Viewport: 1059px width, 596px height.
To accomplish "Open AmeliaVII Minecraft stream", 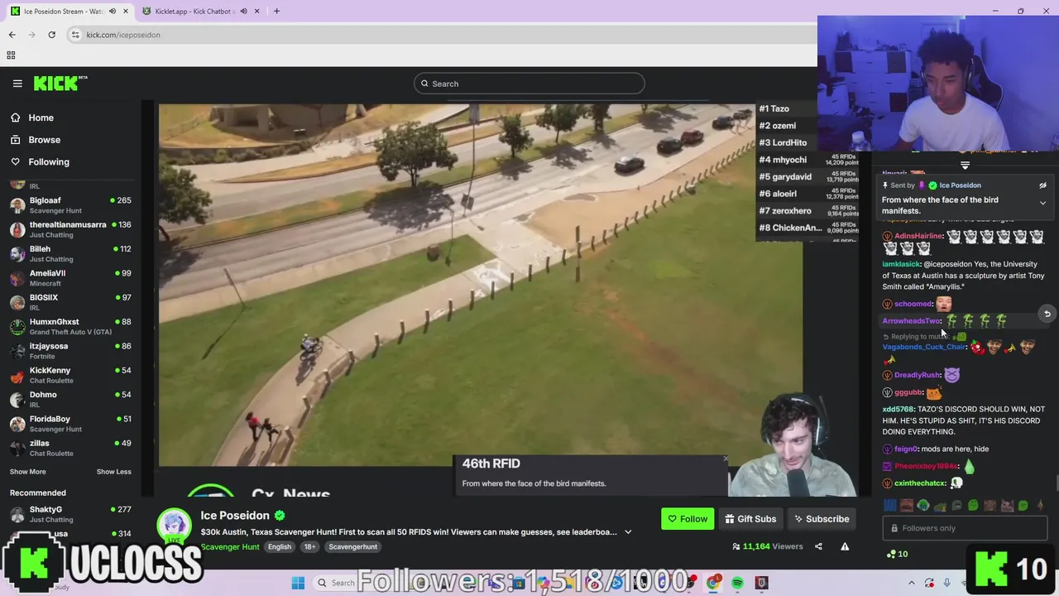I will [x=70, y=278].
